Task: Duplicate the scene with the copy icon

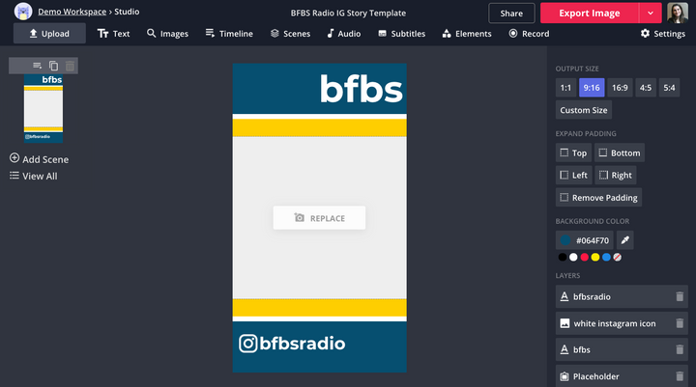Action: click(x=54, y=66)
